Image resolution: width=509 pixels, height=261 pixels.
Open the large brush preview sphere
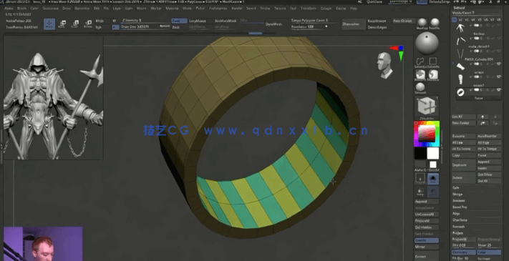427,44
